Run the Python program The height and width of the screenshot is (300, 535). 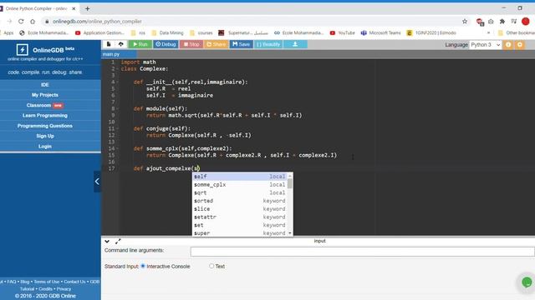tap(140, 44)
